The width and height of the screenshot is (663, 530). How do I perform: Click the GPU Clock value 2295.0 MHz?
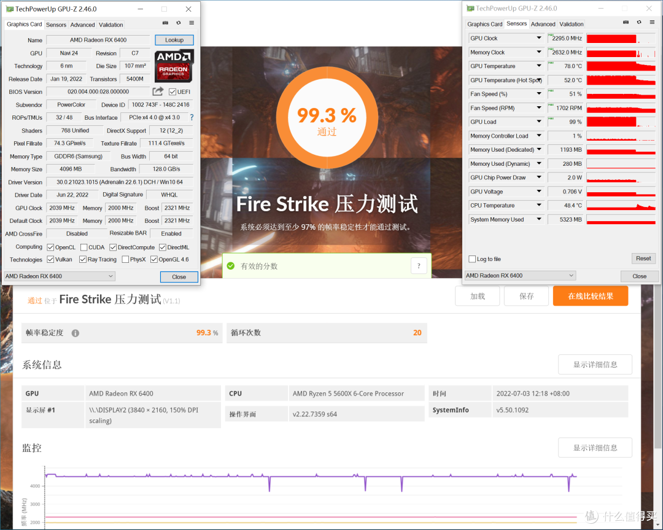click(x=565, y=38)
